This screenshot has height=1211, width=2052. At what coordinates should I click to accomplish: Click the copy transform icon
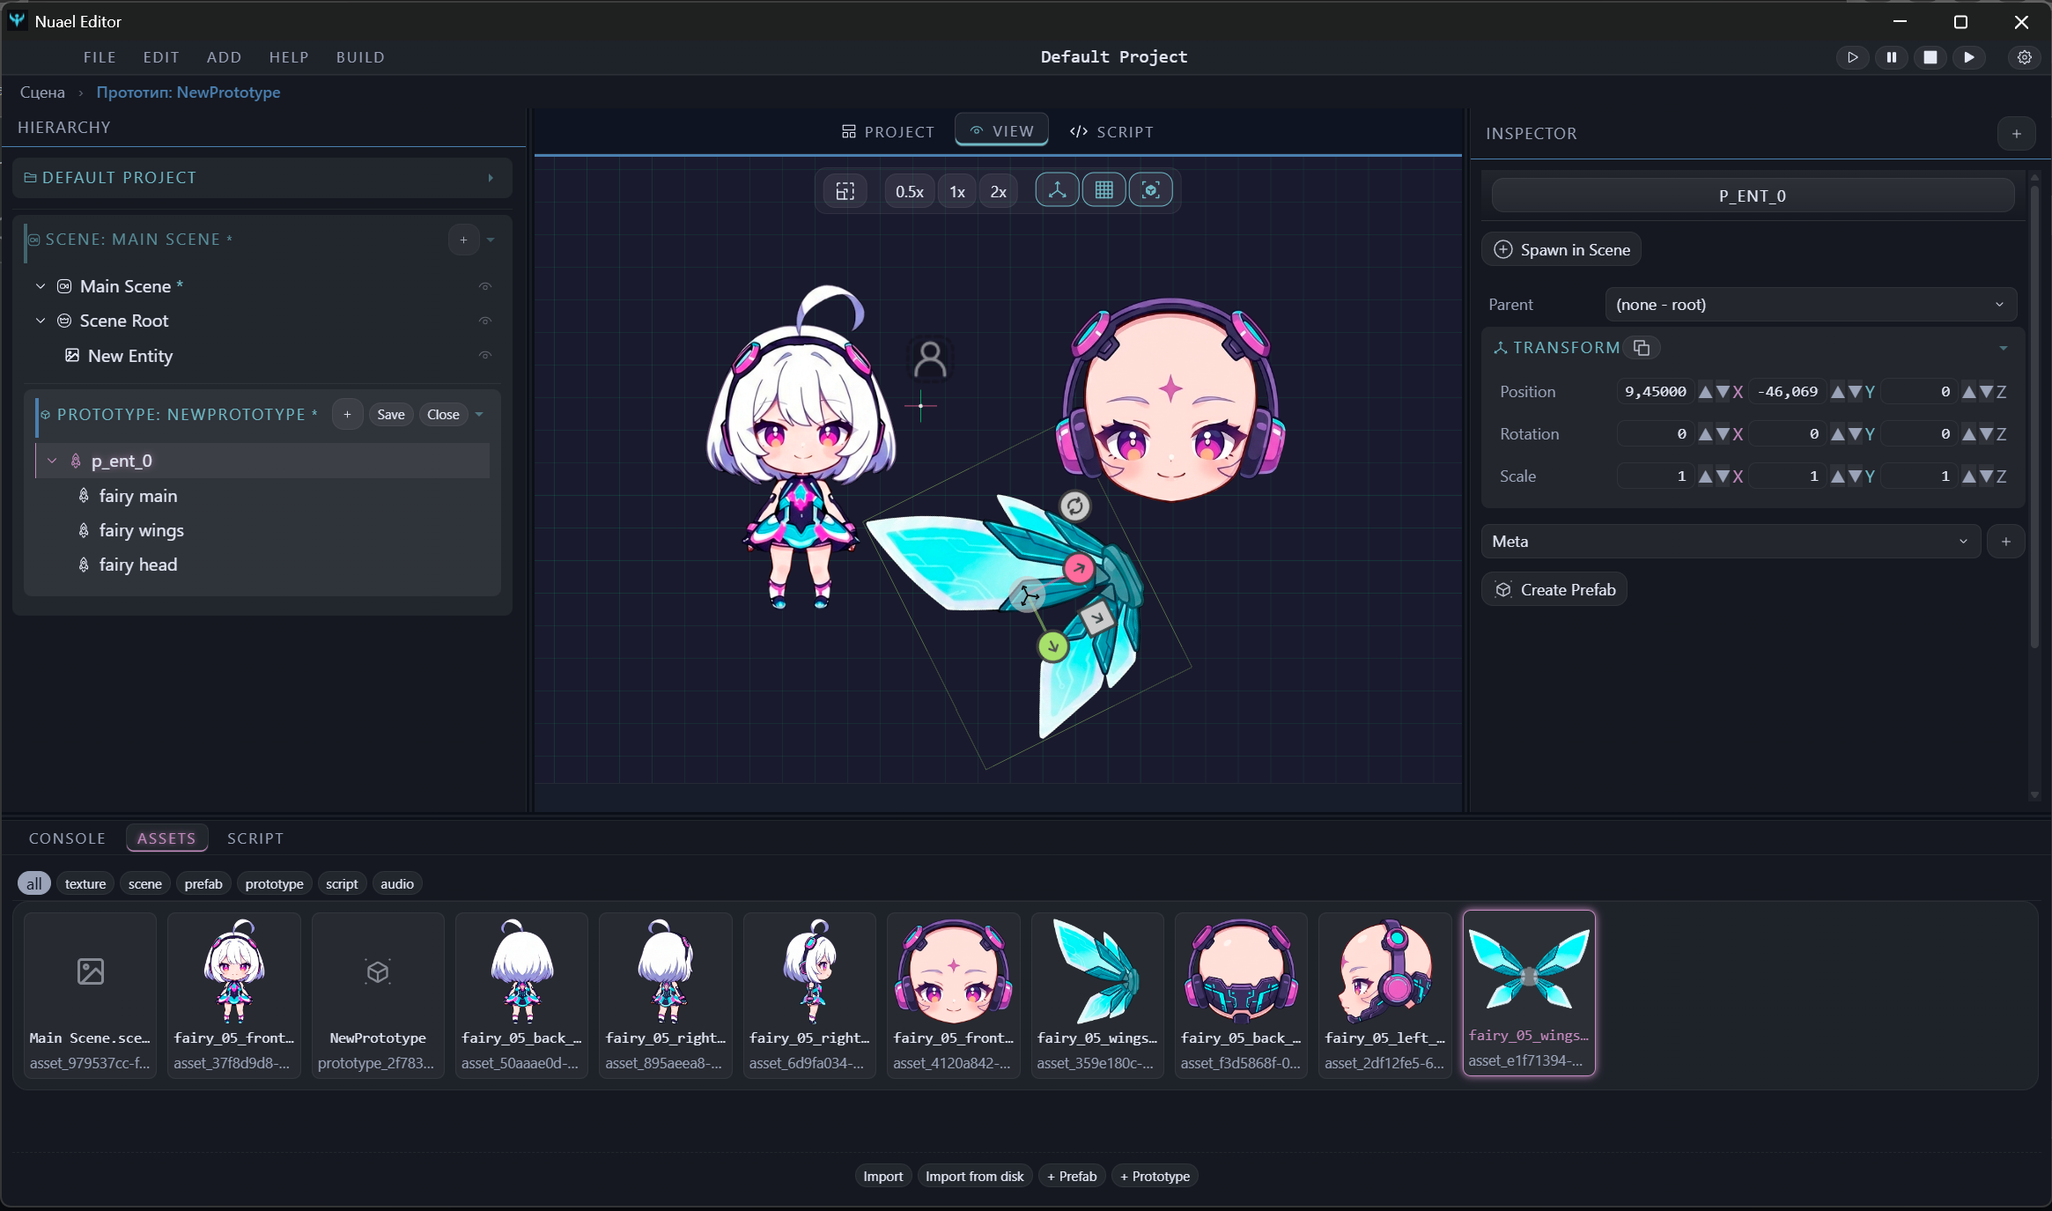[x=1642, y=348]
